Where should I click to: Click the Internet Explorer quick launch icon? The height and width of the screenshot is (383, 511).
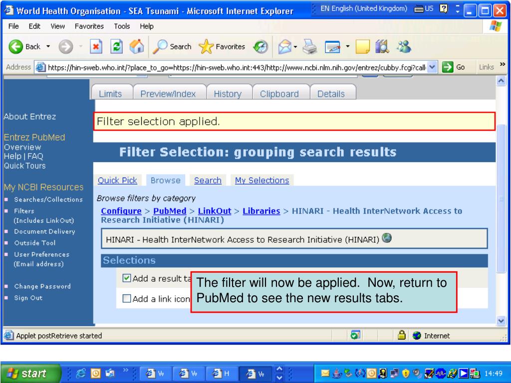click(80, 374)
